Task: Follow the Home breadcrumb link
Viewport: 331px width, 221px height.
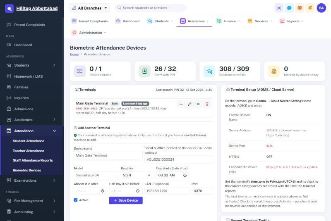Action: coord(74,54)
